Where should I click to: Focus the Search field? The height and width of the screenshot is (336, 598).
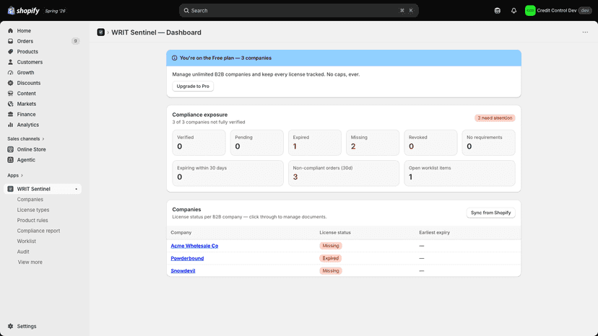tap(298, 11)
